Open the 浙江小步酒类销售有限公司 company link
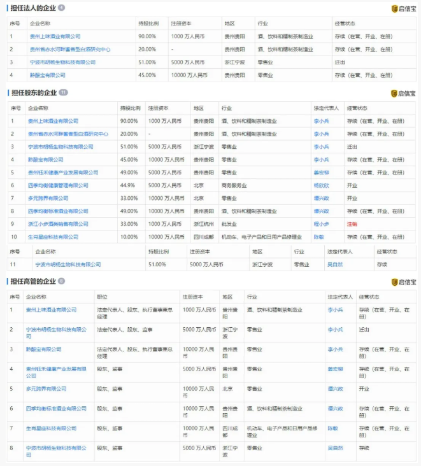This screenshot has width=421, height=466. point(58,224)
